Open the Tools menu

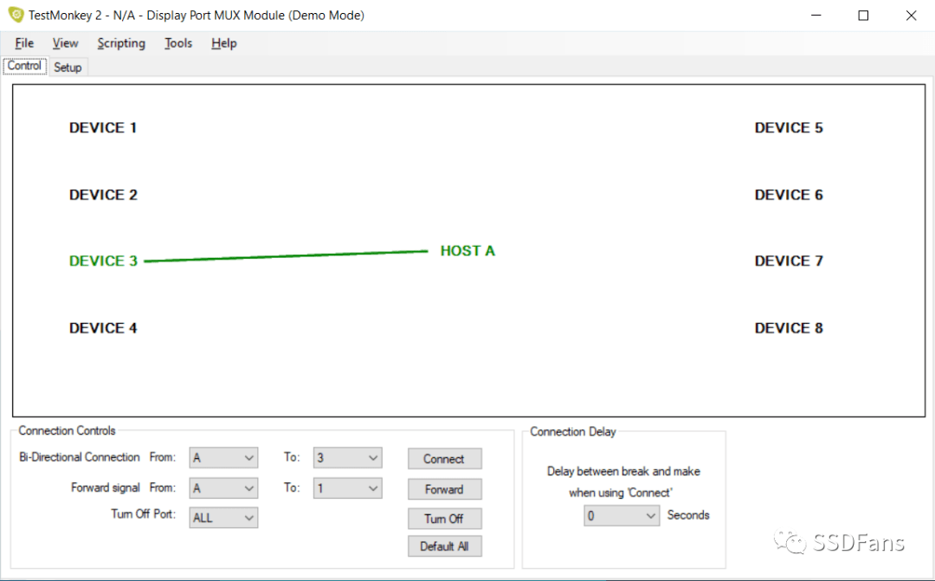pos(178,43)
